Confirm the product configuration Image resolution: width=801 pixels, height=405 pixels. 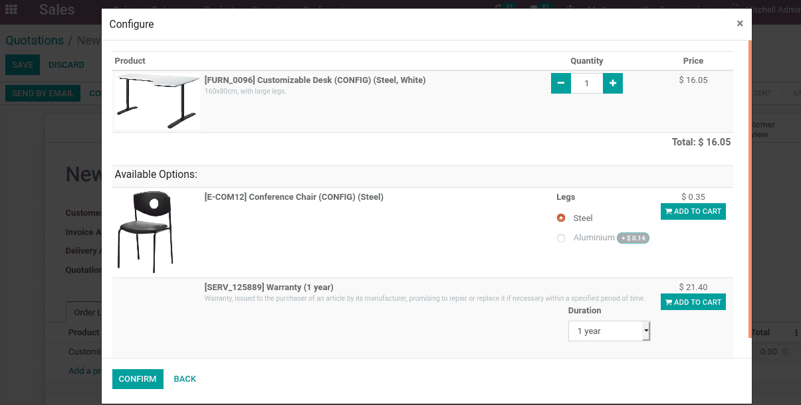[138, 379]
